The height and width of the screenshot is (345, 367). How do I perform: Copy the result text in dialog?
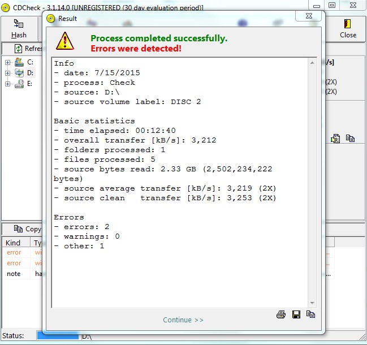(x=310, y=314)
